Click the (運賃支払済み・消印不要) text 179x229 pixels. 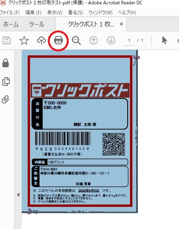pyautogui.click(x=62, y=154)
